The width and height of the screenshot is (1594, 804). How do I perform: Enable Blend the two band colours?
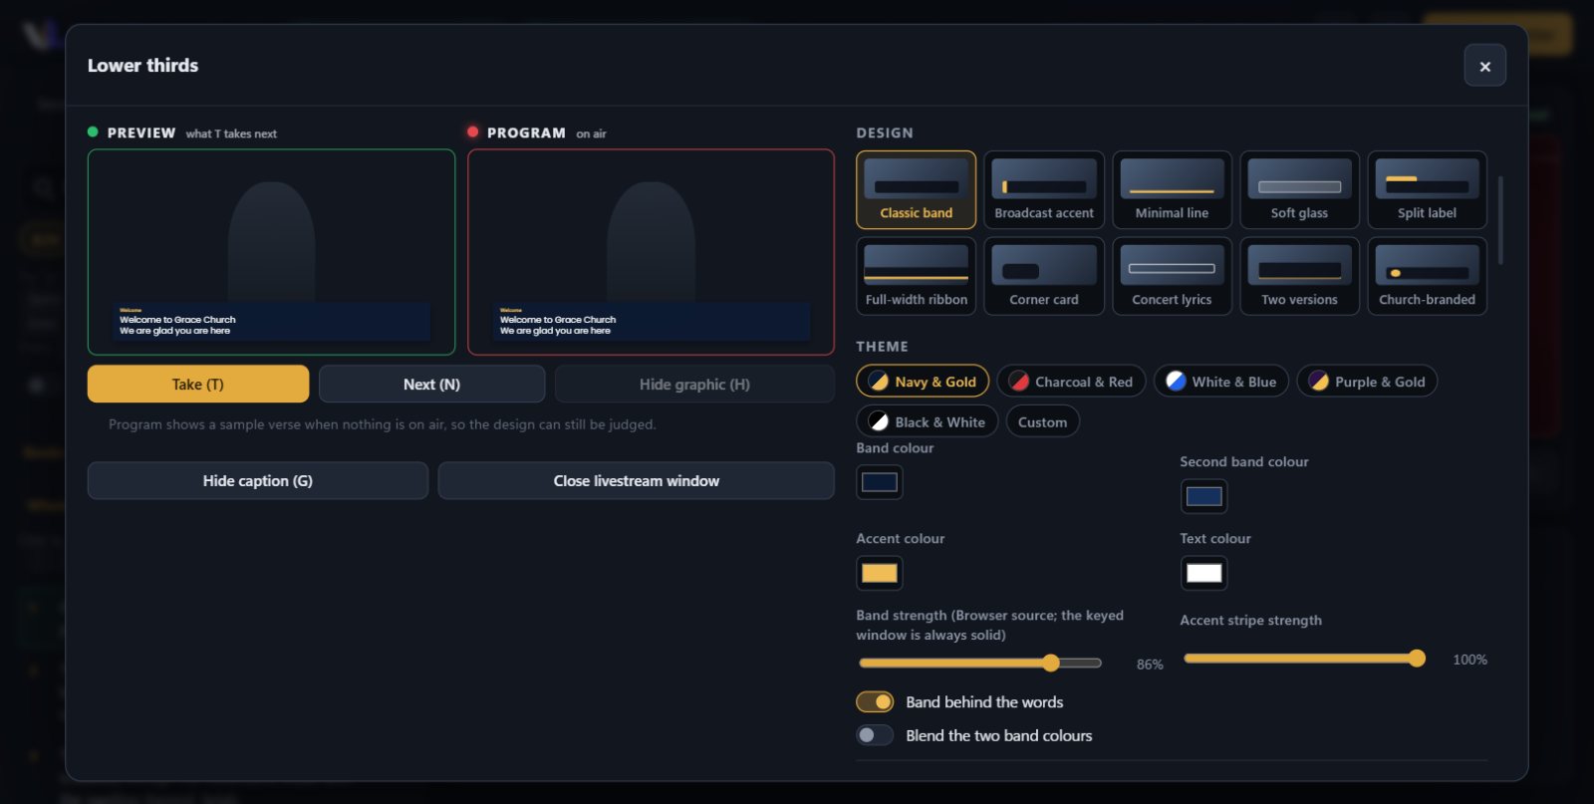[x=875, y=735]
